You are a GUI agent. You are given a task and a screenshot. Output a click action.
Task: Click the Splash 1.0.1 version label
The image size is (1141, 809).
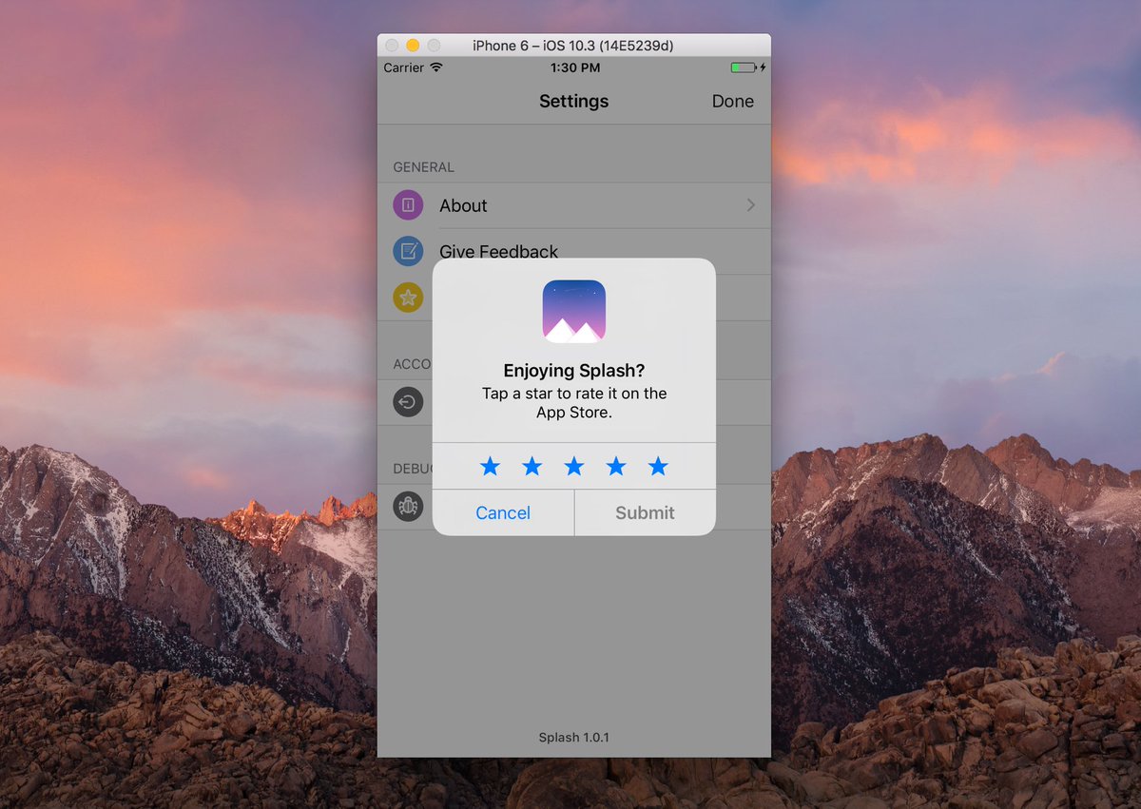pos(574,737)
